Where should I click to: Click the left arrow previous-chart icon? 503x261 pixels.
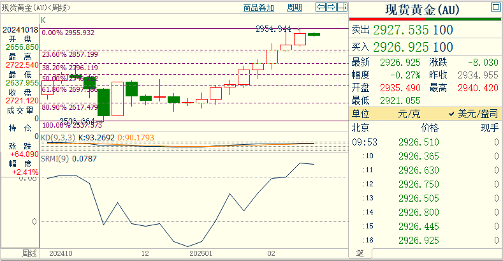click(x=321, y=7)
